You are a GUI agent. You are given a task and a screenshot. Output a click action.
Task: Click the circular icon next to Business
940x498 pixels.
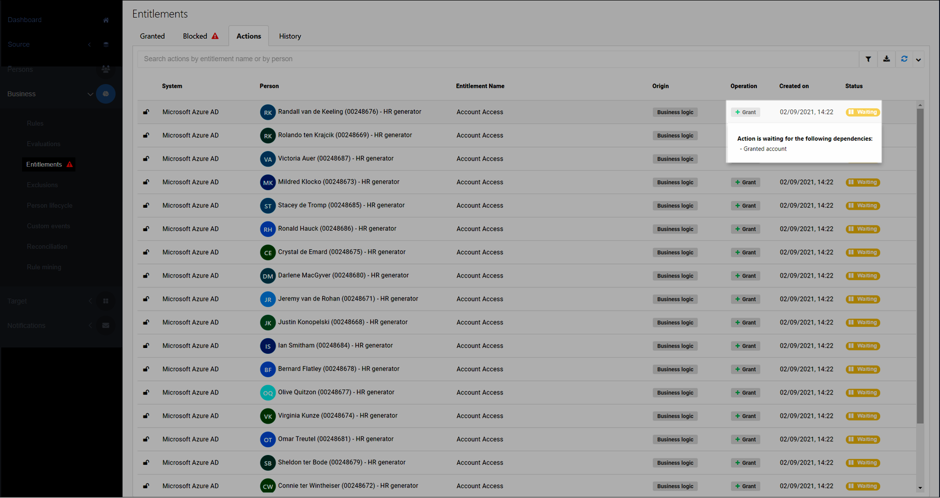coord(106,94)
